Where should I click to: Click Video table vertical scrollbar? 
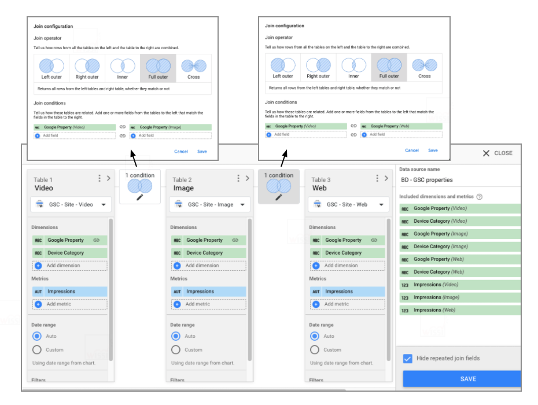coord(111,289)
